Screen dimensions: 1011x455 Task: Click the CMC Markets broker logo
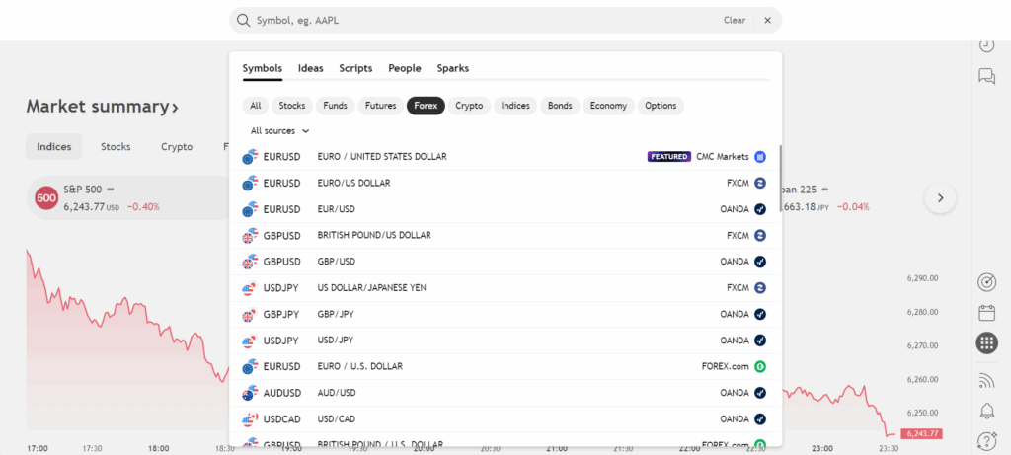pyautogui.click(x=759, y=157)
